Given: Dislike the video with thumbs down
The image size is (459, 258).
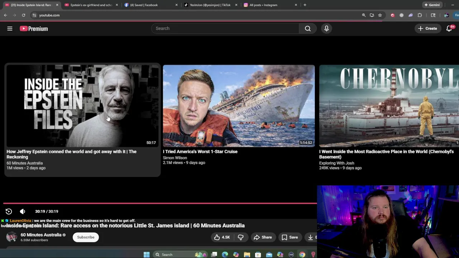Looking at the screenshot, I should coord(241,237).
